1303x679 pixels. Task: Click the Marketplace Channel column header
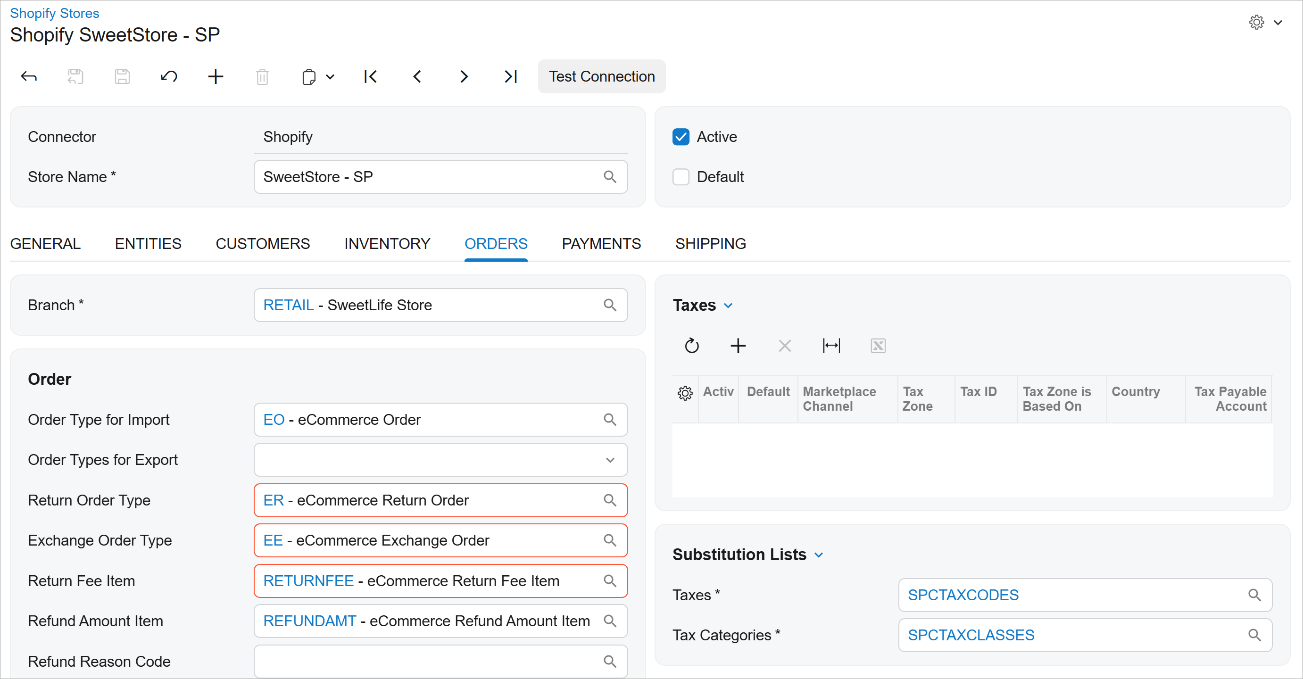pyautogui.click(x=847, y=398)
